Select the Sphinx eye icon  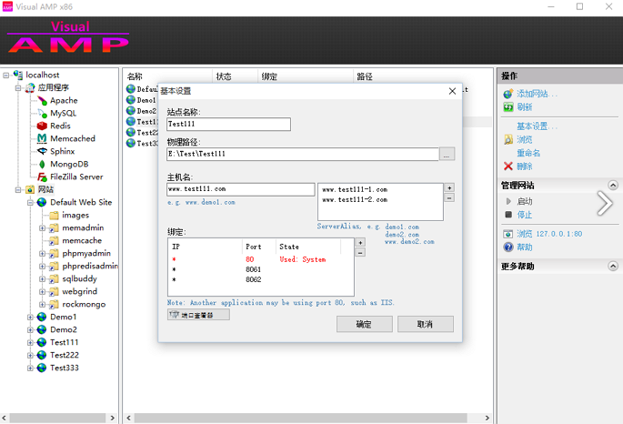coord(42,151)
